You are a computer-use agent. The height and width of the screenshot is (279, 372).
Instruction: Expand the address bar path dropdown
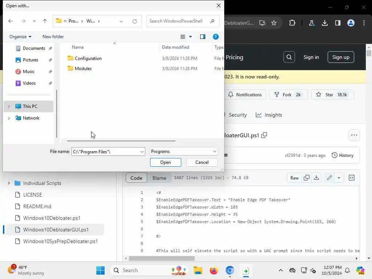121,21
